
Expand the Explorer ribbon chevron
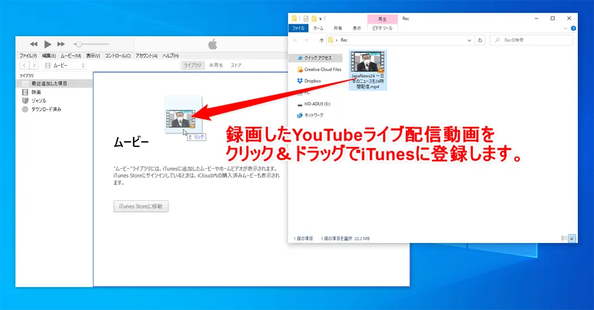tap(565, 28)
